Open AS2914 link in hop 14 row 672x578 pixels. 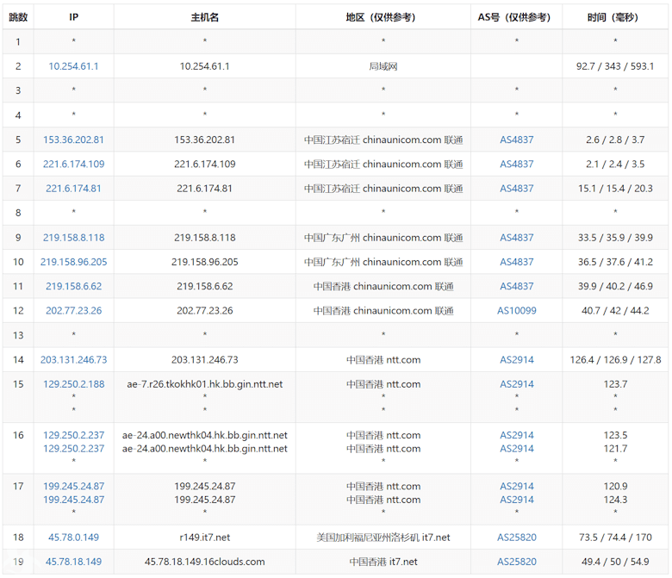click(516, 360)
